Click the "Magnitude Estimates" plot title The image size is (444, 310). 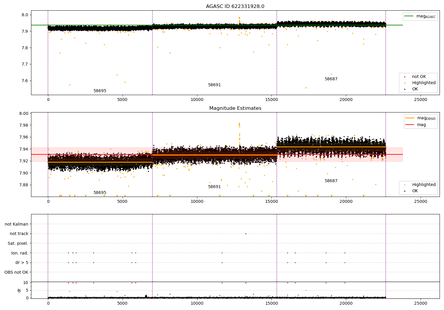(235, 108)
